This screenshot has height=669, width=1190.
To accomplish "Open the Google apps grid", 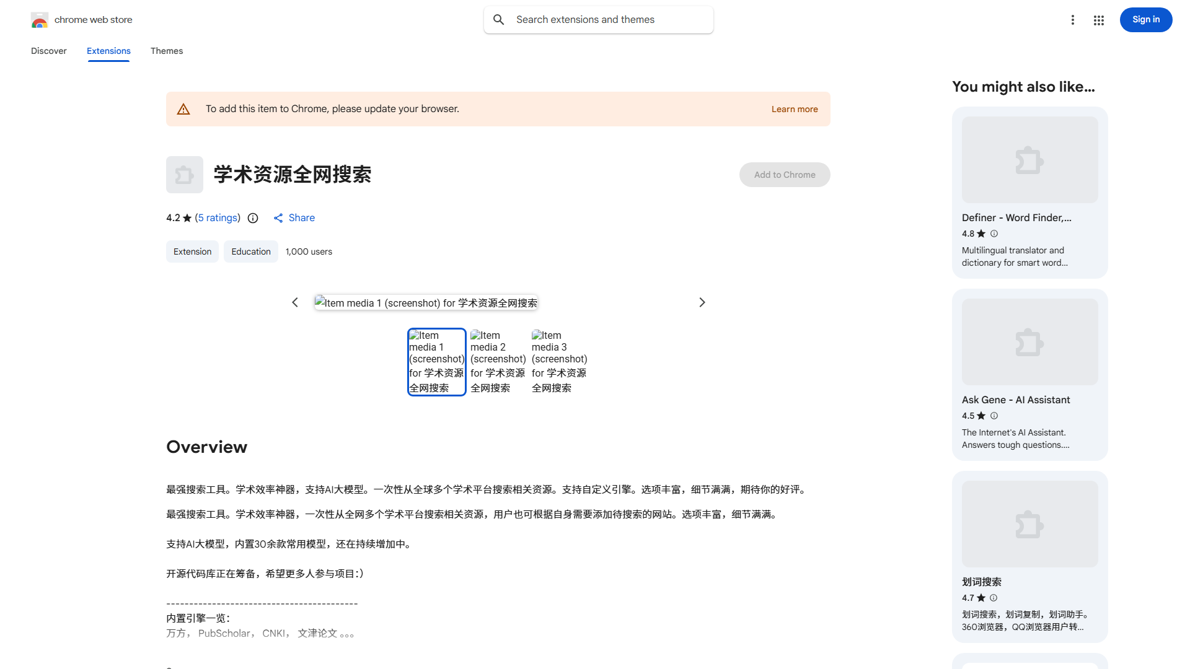I will (x=1098, y=20).
